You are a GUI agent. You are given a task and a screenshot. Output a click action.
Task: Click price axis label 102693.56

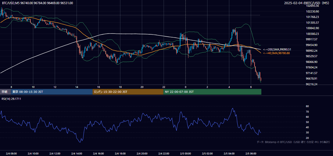click(312, 6)
